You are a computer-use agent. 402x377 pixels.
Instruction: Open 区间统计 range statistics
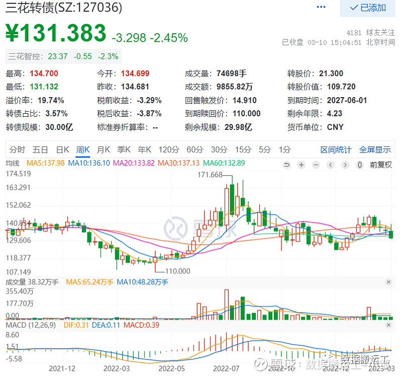click(336, 149)
